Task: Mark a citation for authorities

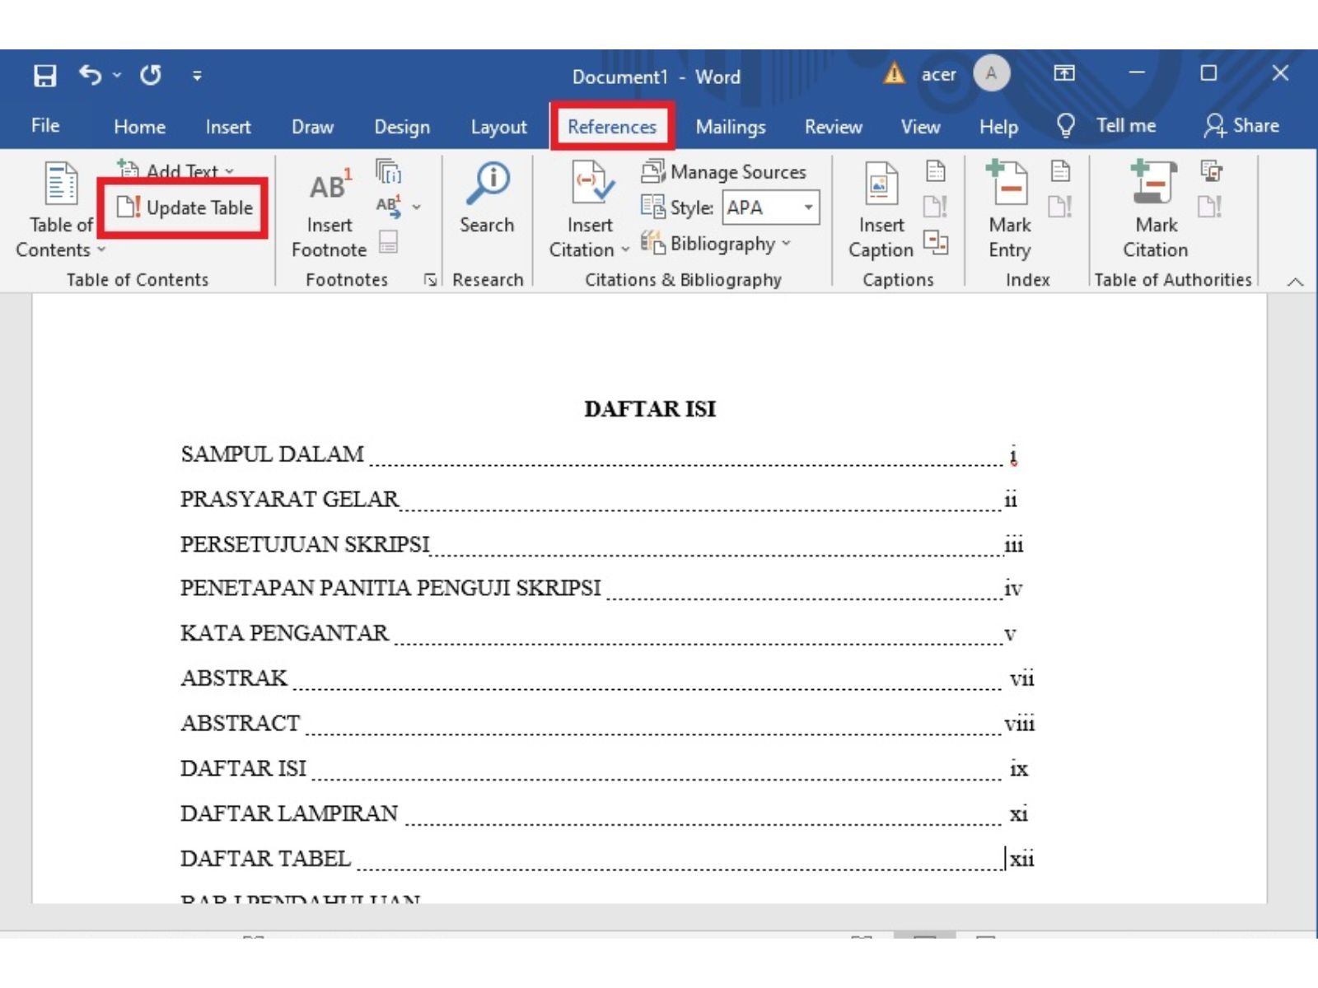Action: click(1153, 206)
